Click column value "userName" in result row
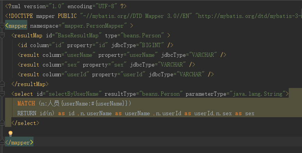Screen dimensions: 302x153 (79, 55)
